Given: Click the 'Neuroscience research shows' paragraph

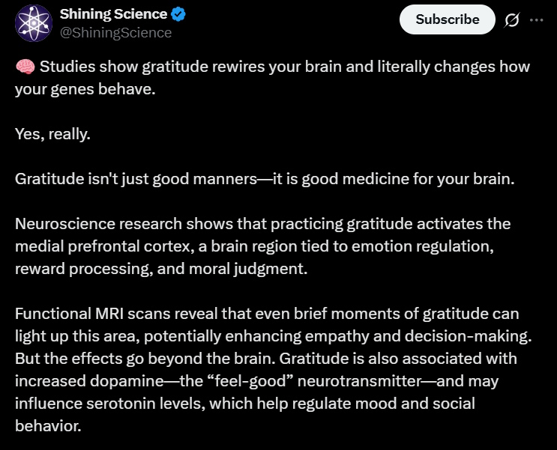Looking at the screenshot, I should [x=150, y=224].
